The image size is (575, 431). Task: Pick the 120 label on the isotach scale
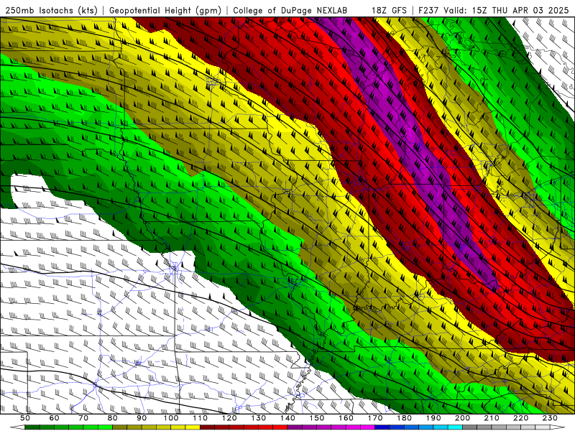click(229, 418)
